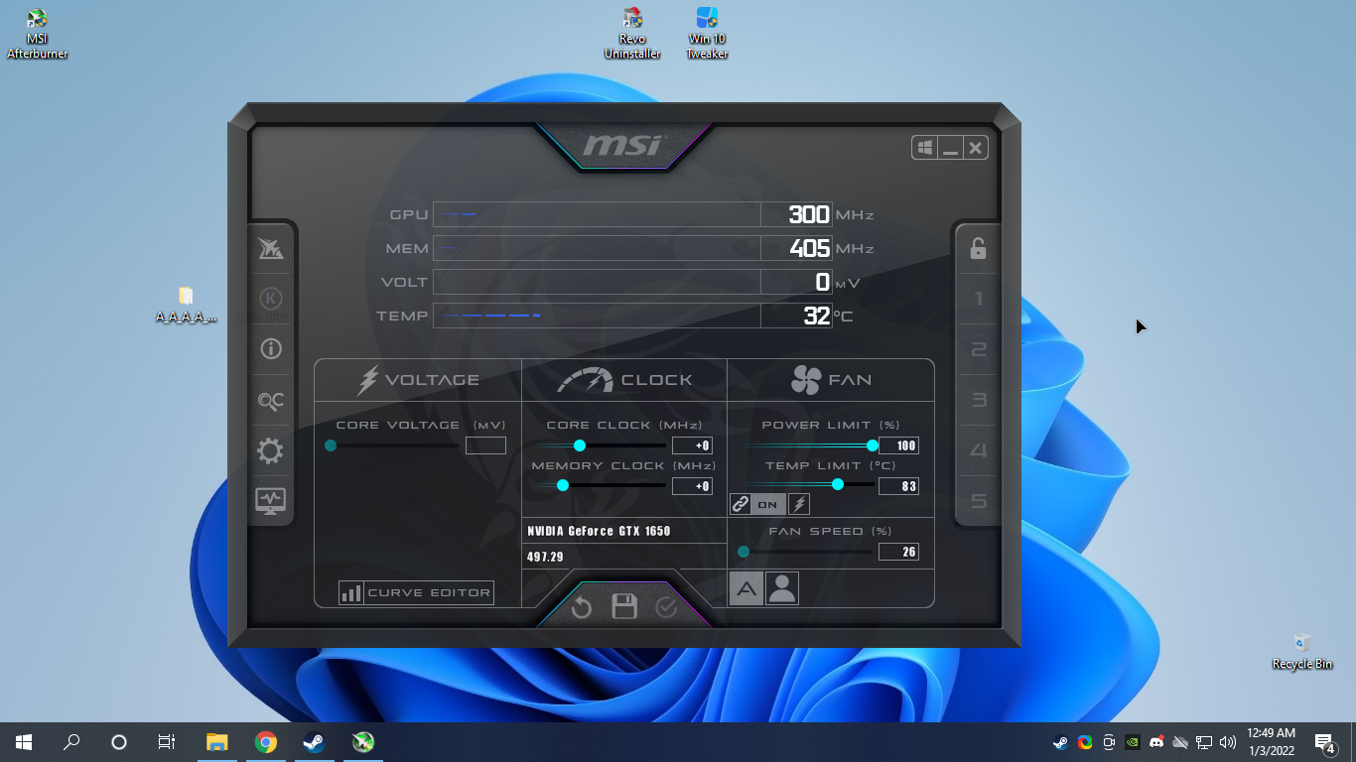
Task: Click the Core Clock +0 value field
Action: [x=692, y=445]
